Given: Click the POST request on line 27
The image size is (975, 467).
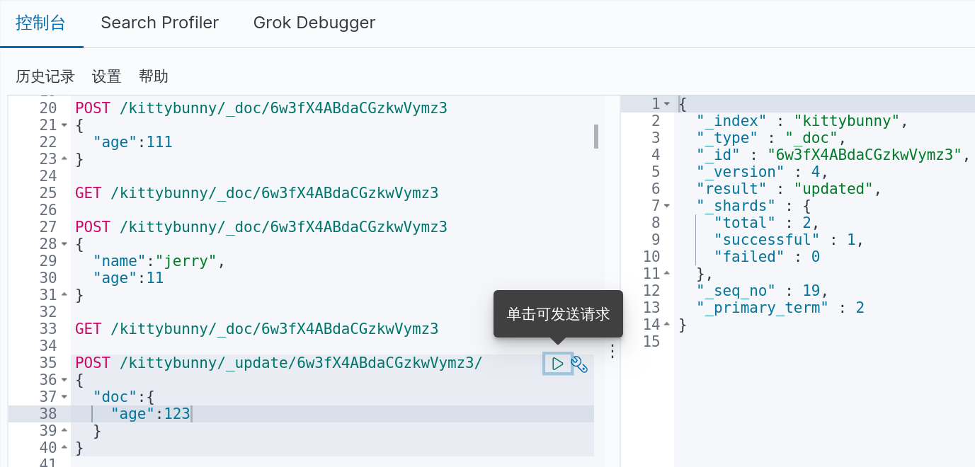Looking at the screenshot, I should pyautogui.click(x=261, y=227).
